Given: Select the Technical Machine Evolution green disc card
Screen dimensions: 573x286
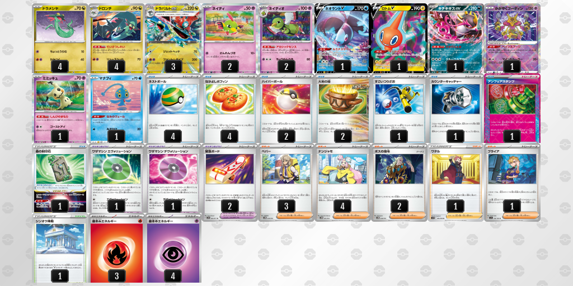Looking at the screenshot, I should click(x=116, y=178).
